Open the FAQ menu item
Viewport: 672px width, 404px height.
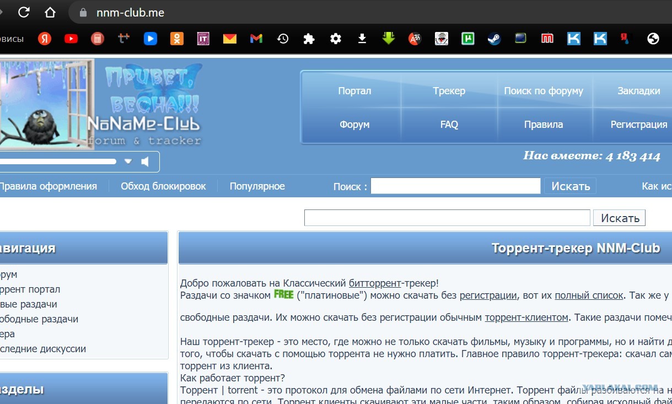(x=449, y=125)
